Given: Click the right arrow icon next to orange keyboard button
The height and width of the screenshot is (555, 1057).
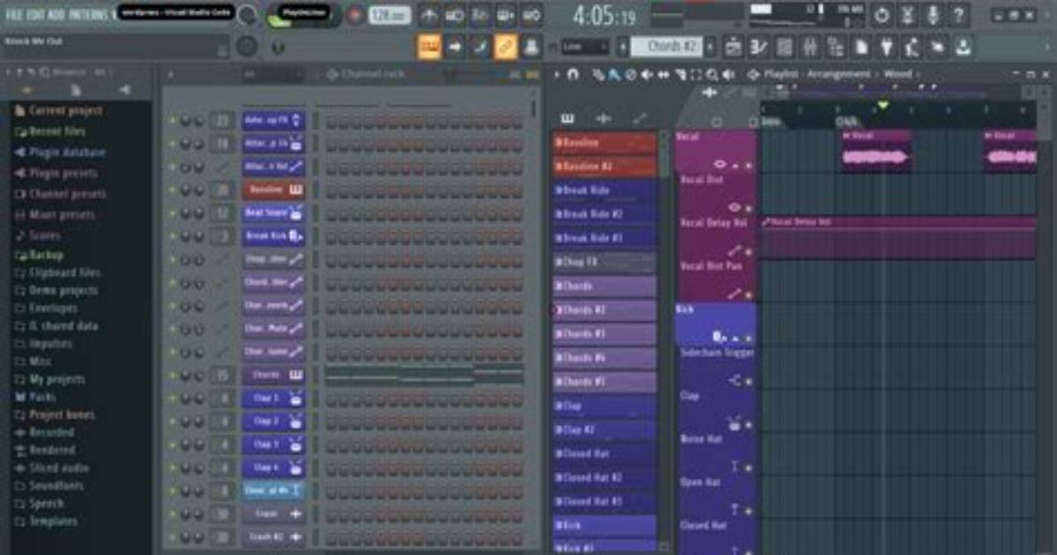Looking at the screenshot, I should tap(454, 47).
